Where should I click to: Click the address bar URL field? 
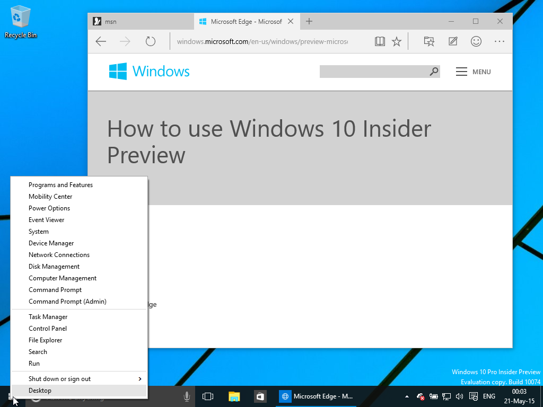(x=262, y=41)
